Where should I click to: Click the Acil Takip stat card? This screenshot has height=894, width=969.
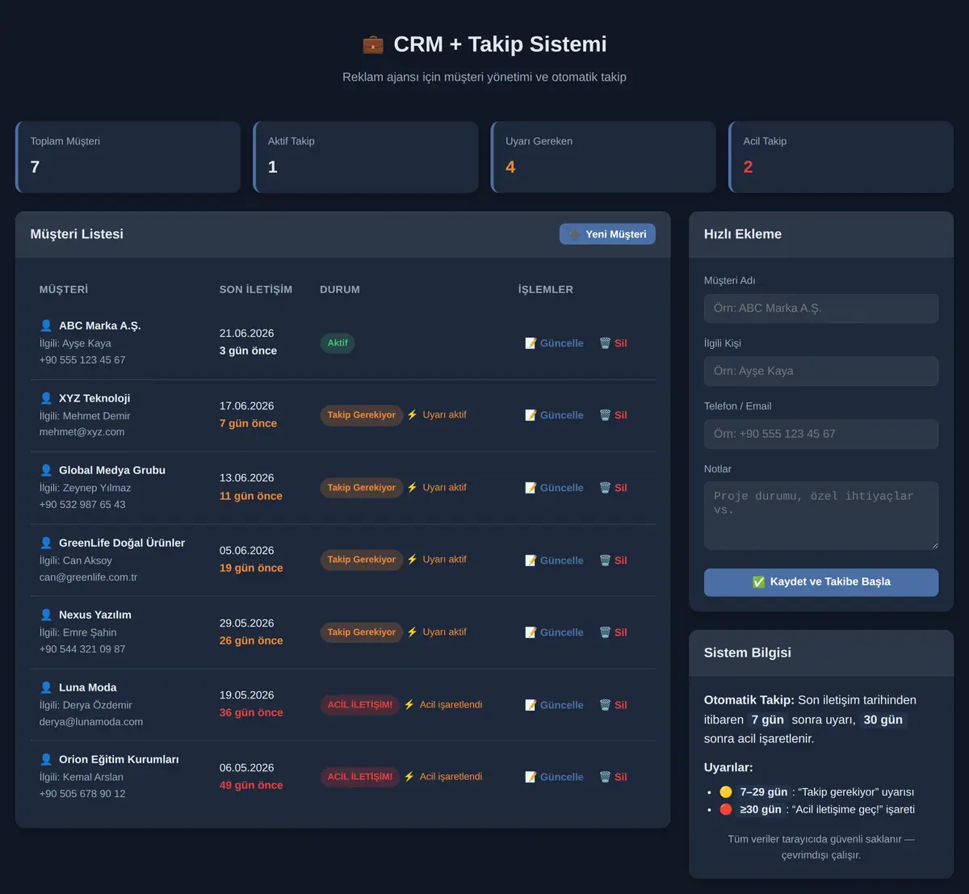841,157
